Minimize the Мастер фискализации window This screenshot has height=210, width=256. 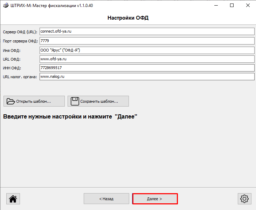coord(216,6)
